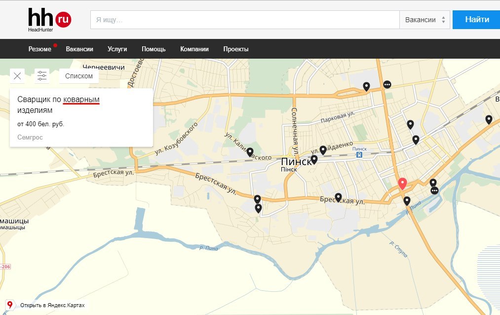Click the Pinsk railway station icon

[x=359, y=155]
